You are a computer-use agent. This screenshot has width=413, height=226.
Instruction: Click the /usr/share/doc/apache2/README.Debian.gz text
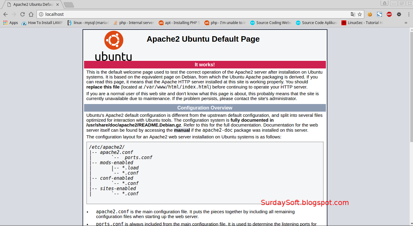click(x=134, y=125)
